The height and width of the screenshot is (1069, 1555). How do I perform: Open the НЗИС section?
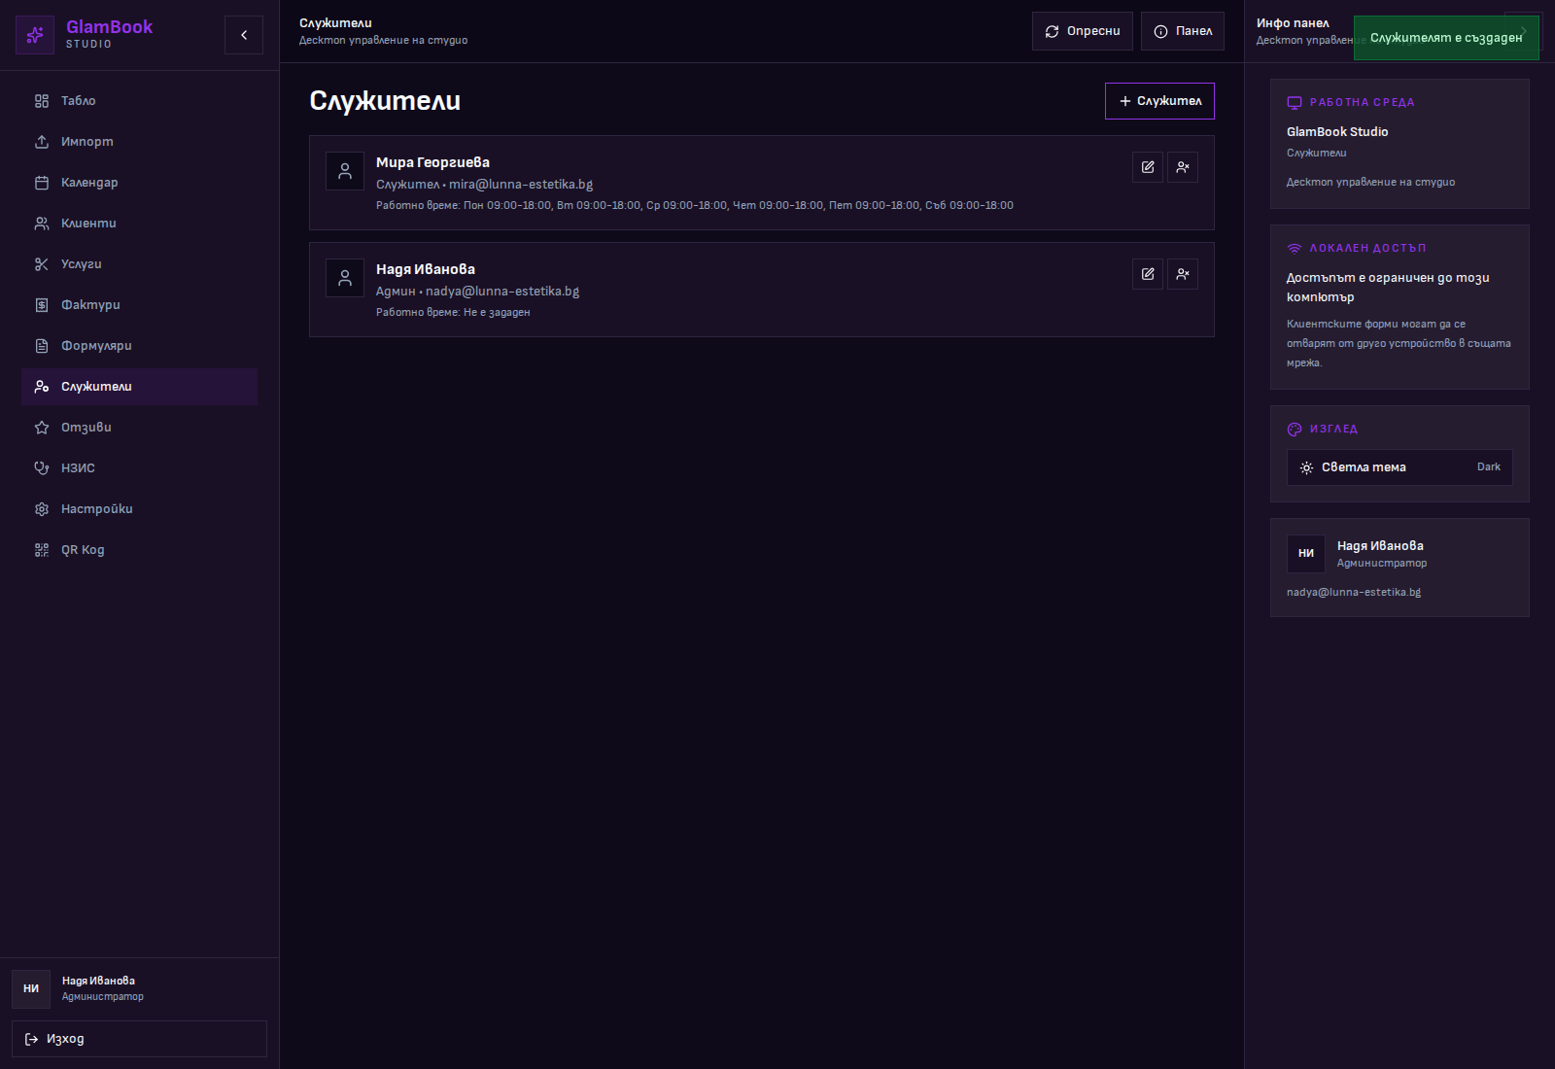[x=78, y=468]
